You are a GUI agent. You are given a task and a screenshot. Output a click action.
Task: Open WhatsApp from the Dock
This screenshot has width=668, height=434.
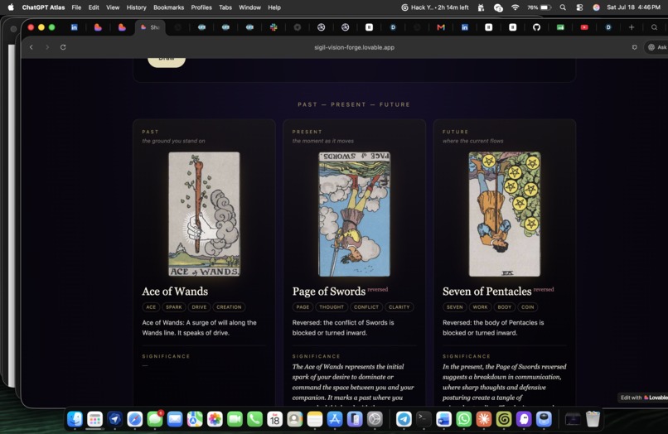(463, 419)
